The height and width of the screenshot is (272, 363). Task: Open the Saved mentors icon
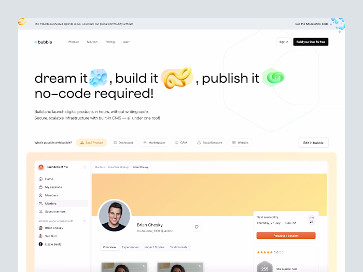click(x=40, y=211)
